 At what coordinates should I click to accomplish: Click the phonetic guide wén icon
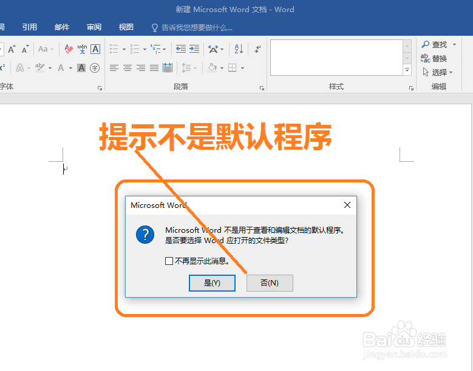coord(82,49)
